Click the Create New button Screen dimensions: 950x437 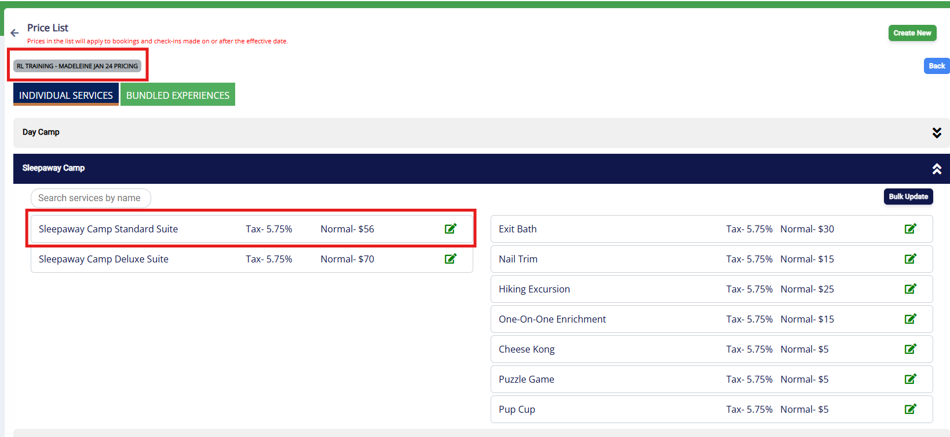[912, 33]
